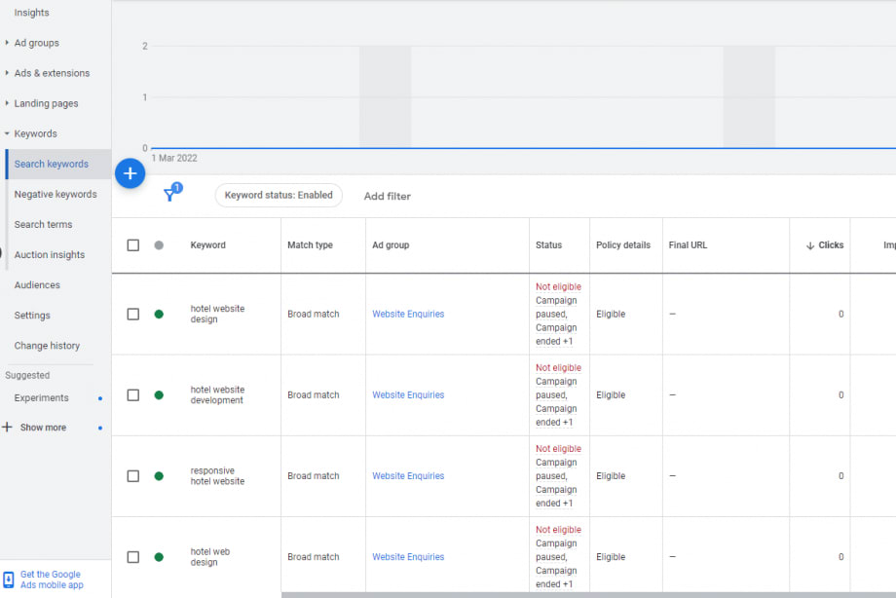The height and width of the screenshot is (598, 896).
Task: Tick the select-all checkbox in table header
Action: tap(133, 245)
